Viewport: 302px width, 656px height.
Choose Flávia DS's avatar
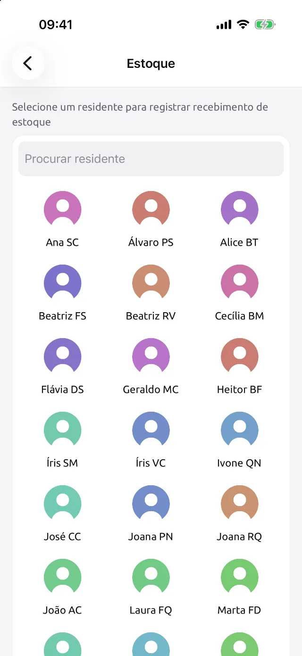tap(62, 357)
